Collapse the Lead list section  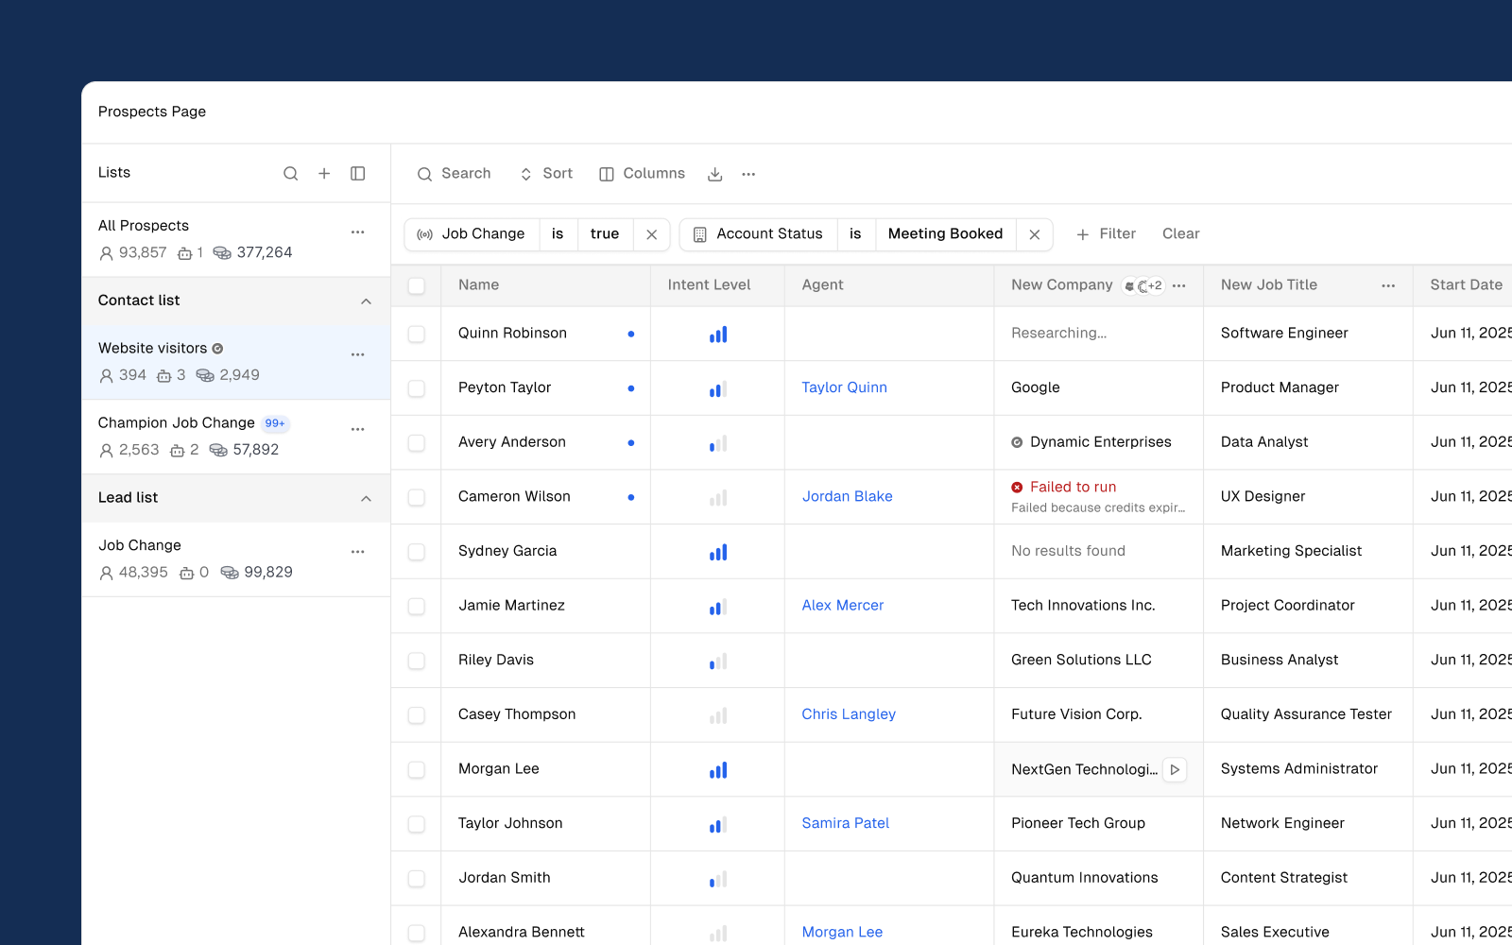pyautogui.click(x=366, y=499)
